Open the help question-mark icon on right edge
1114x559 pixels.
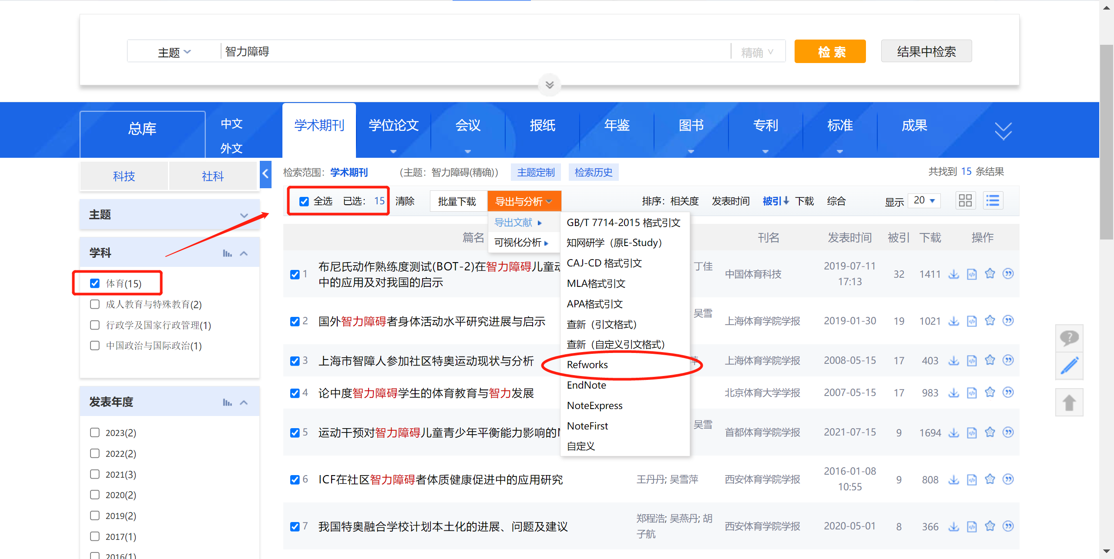1070,338
